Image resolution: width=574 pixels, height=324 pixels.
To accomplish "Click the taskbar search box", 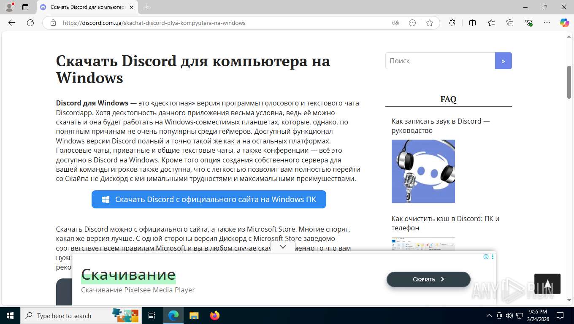I will pyautogui.click(x=81, y=316).
